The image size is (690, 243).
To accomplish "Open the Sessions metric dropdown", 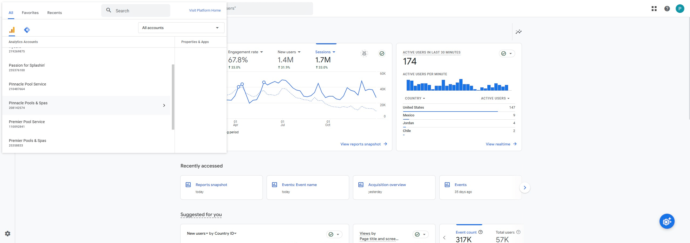I will [x=325, y=52].
